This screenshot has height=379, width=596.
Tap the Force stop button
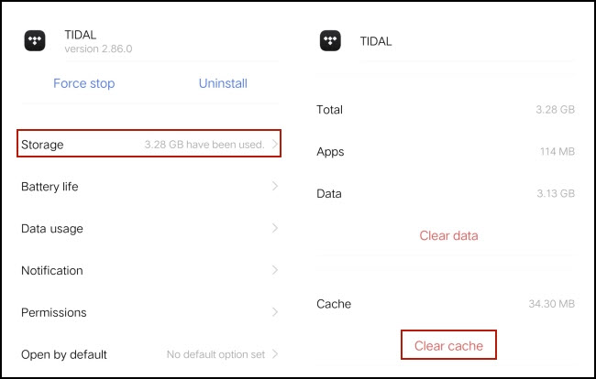coord(84,83)
